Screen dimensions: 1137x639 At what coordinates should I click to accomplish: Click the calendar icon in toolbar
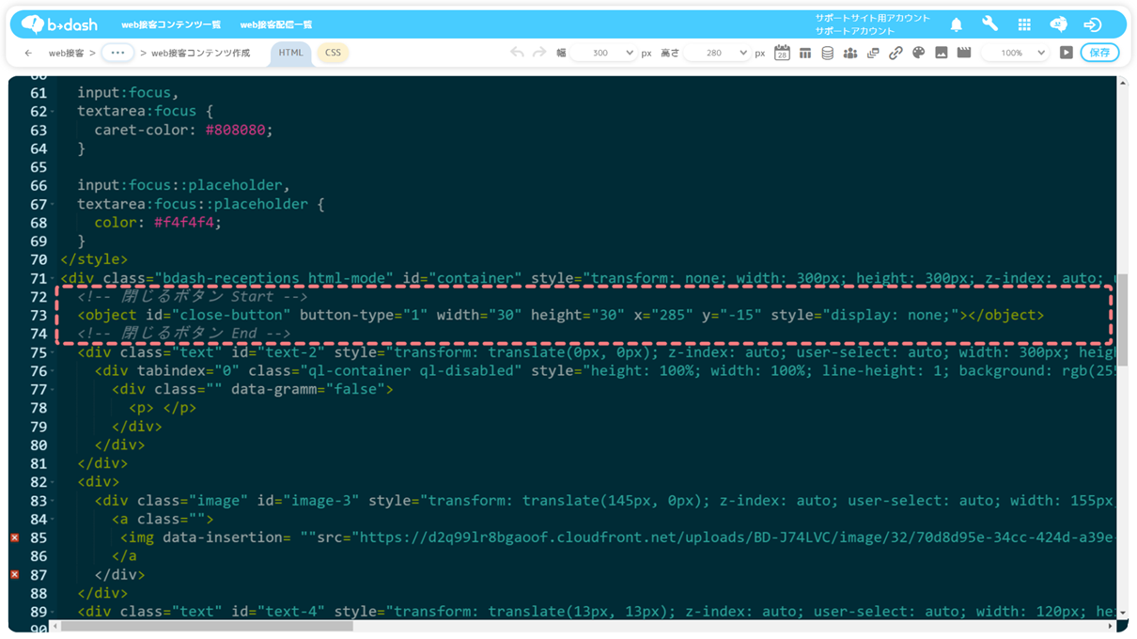click(782, 53)
